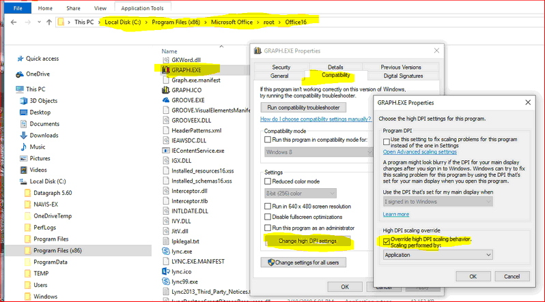Check Use this setting to fix scaling problems
Screen dimensions: 545x302
386,142
